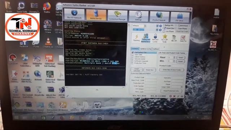
Task: Click help icon beside Infineon dropdown
Action: [161, 26]
